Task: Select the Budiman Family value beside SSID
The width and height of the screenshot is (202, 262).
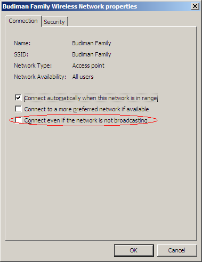Action: [92, 54]
